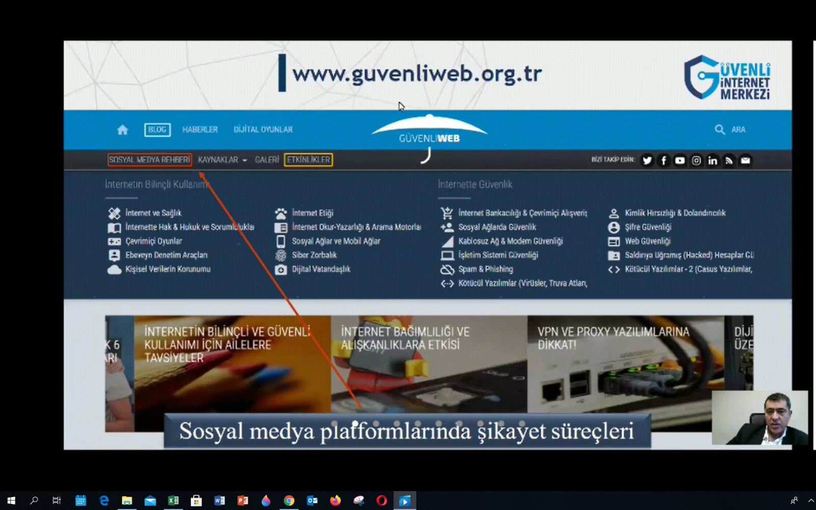Viewport: 816px width, 510px height.
Task: Click the taskbar search icon
Action: click(x=34, y=501)
